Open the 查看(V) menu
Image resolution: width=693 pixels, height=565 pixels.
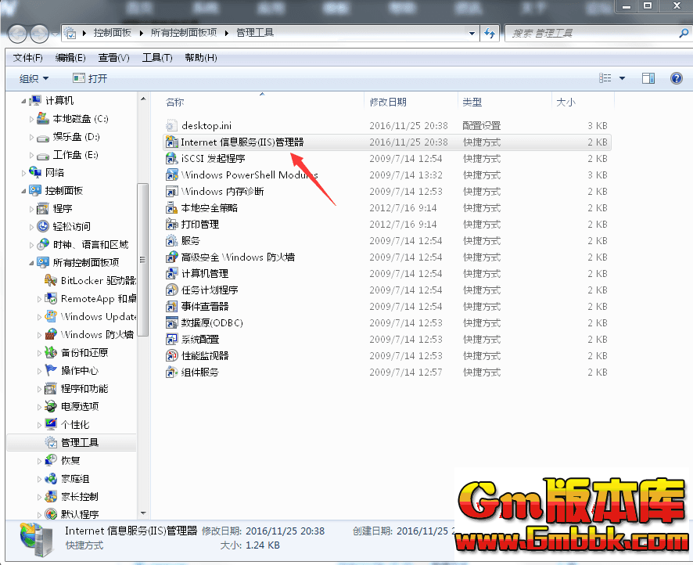[x=113, y=58]
